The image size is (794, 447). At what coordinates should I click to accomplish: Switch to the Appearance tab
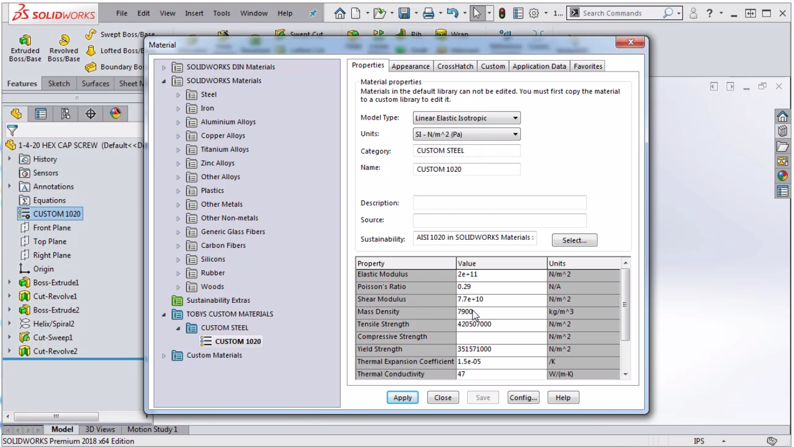click(x=411, y=66)
